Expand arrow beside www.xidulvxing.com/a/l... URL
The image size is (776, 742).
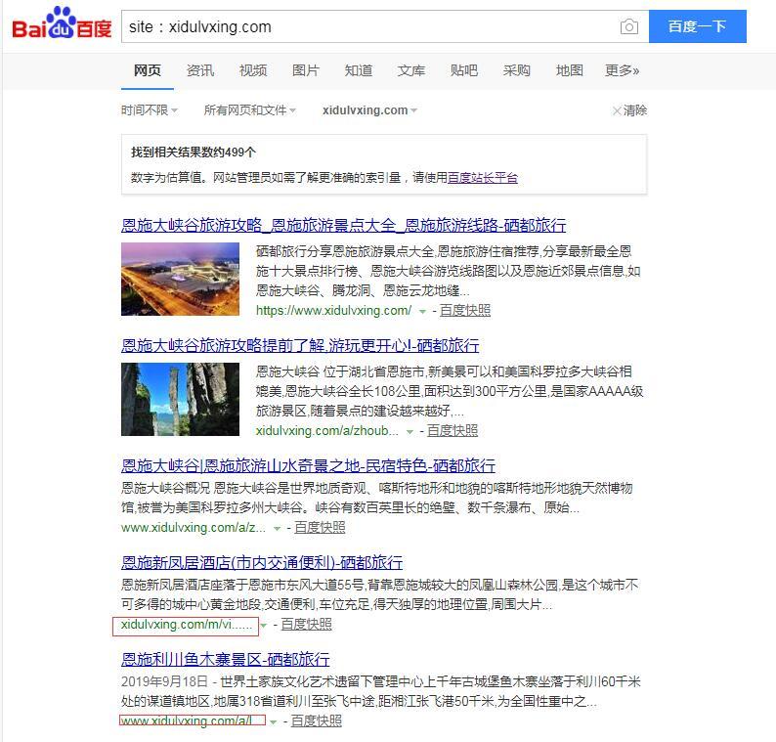pyautogui.click(x=273, y=722)
